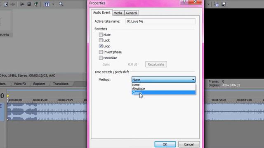The image size is (264, 148).
Task: Click the yellow timeline start marker
Action: pos(8,96)
